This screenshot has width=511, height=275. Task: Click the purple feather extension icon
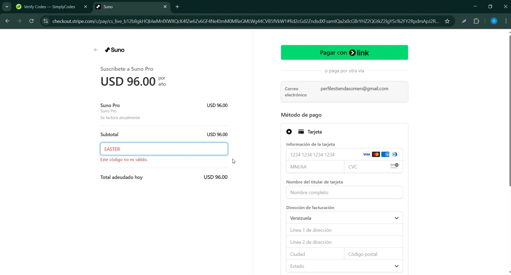(x=464, y=21)
